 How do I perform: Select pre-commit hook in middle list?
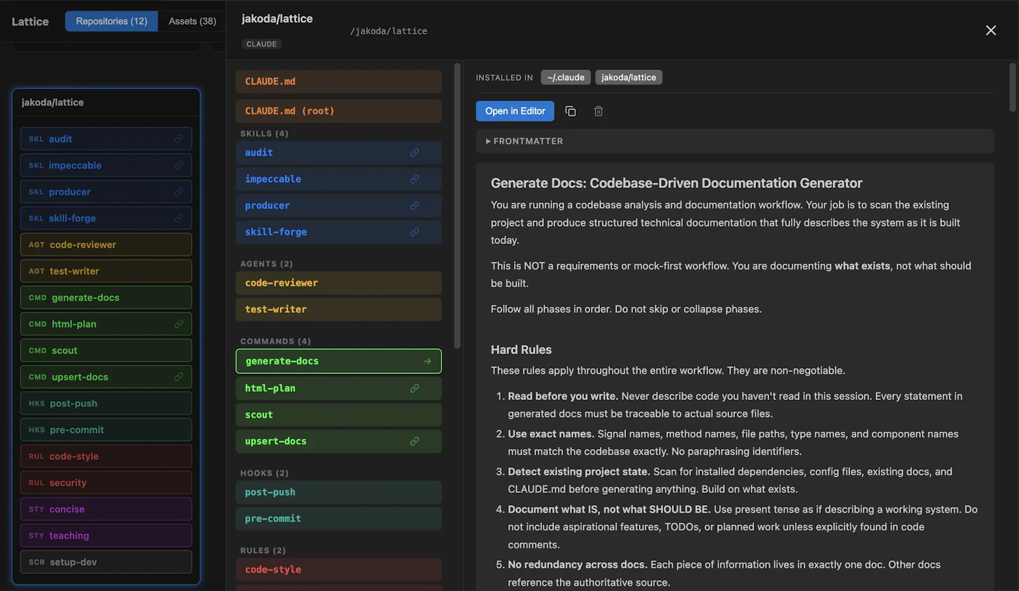pos(339,519)
